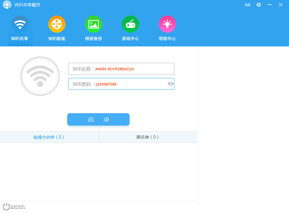Viewport: 289px width, 213px height.
Task: Click the Wifi名称 name input field
Action: click(x=121, y=69)
